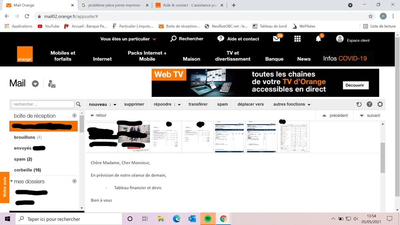Open the contacts icon beside Mail title

point(52,84)
